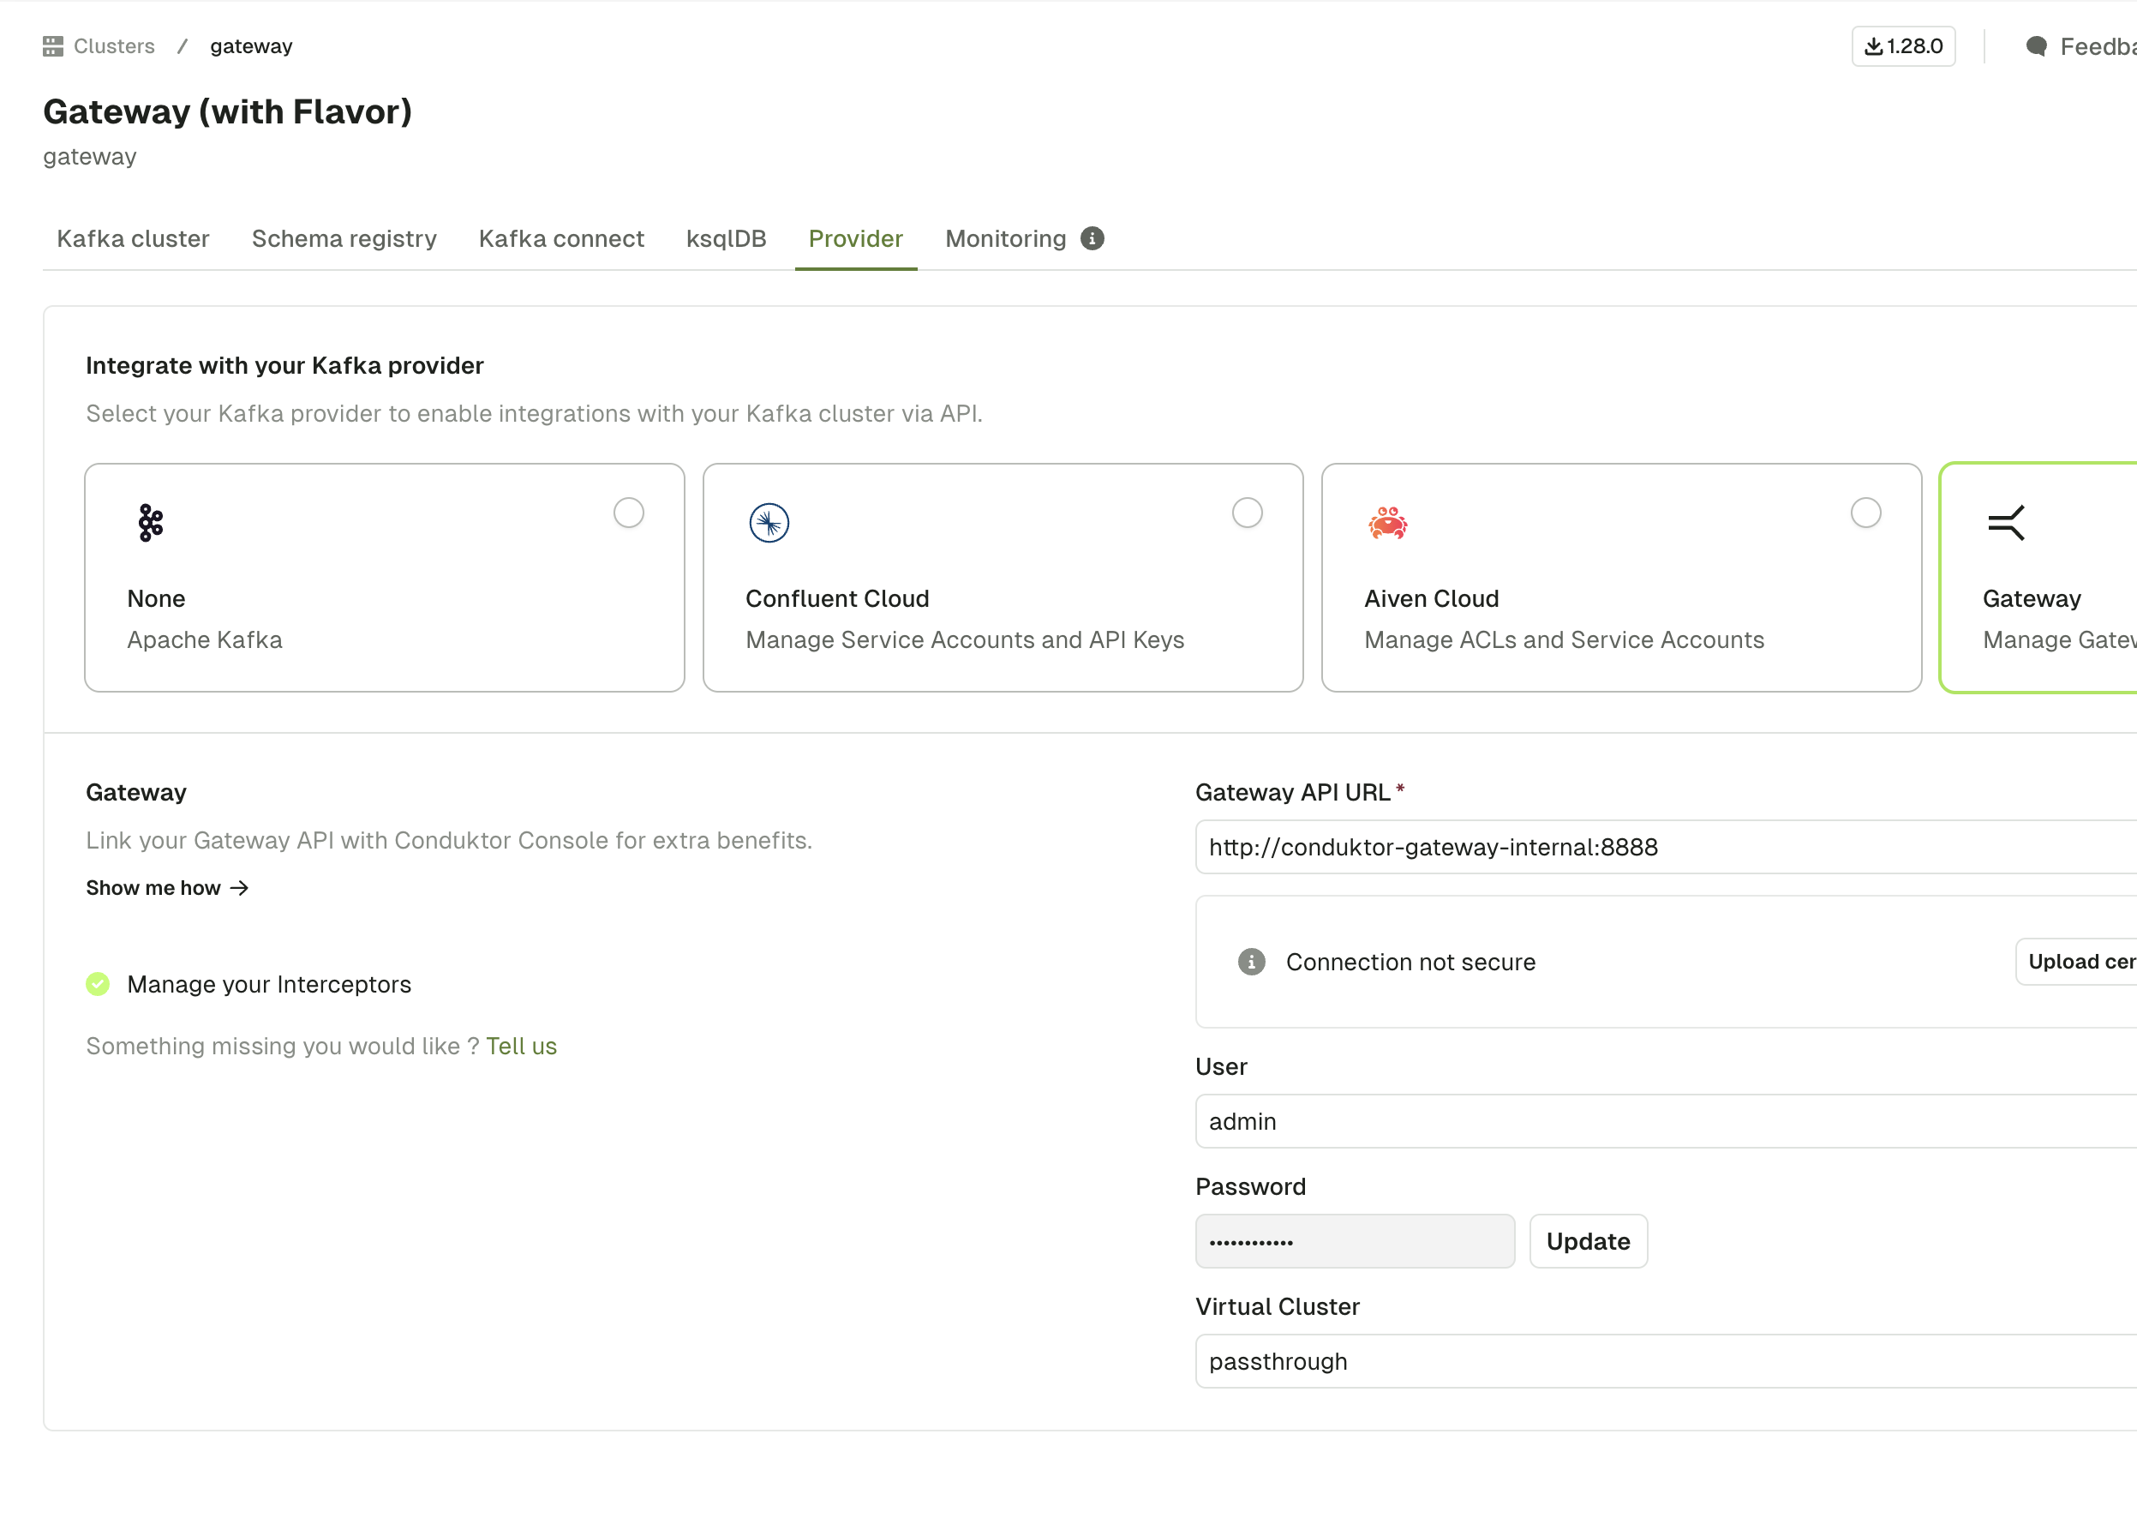The width and height of the screenshot is (2137, 1536).
Task: Click the Connection not secure info icon
Action: tap(1251, 962)
